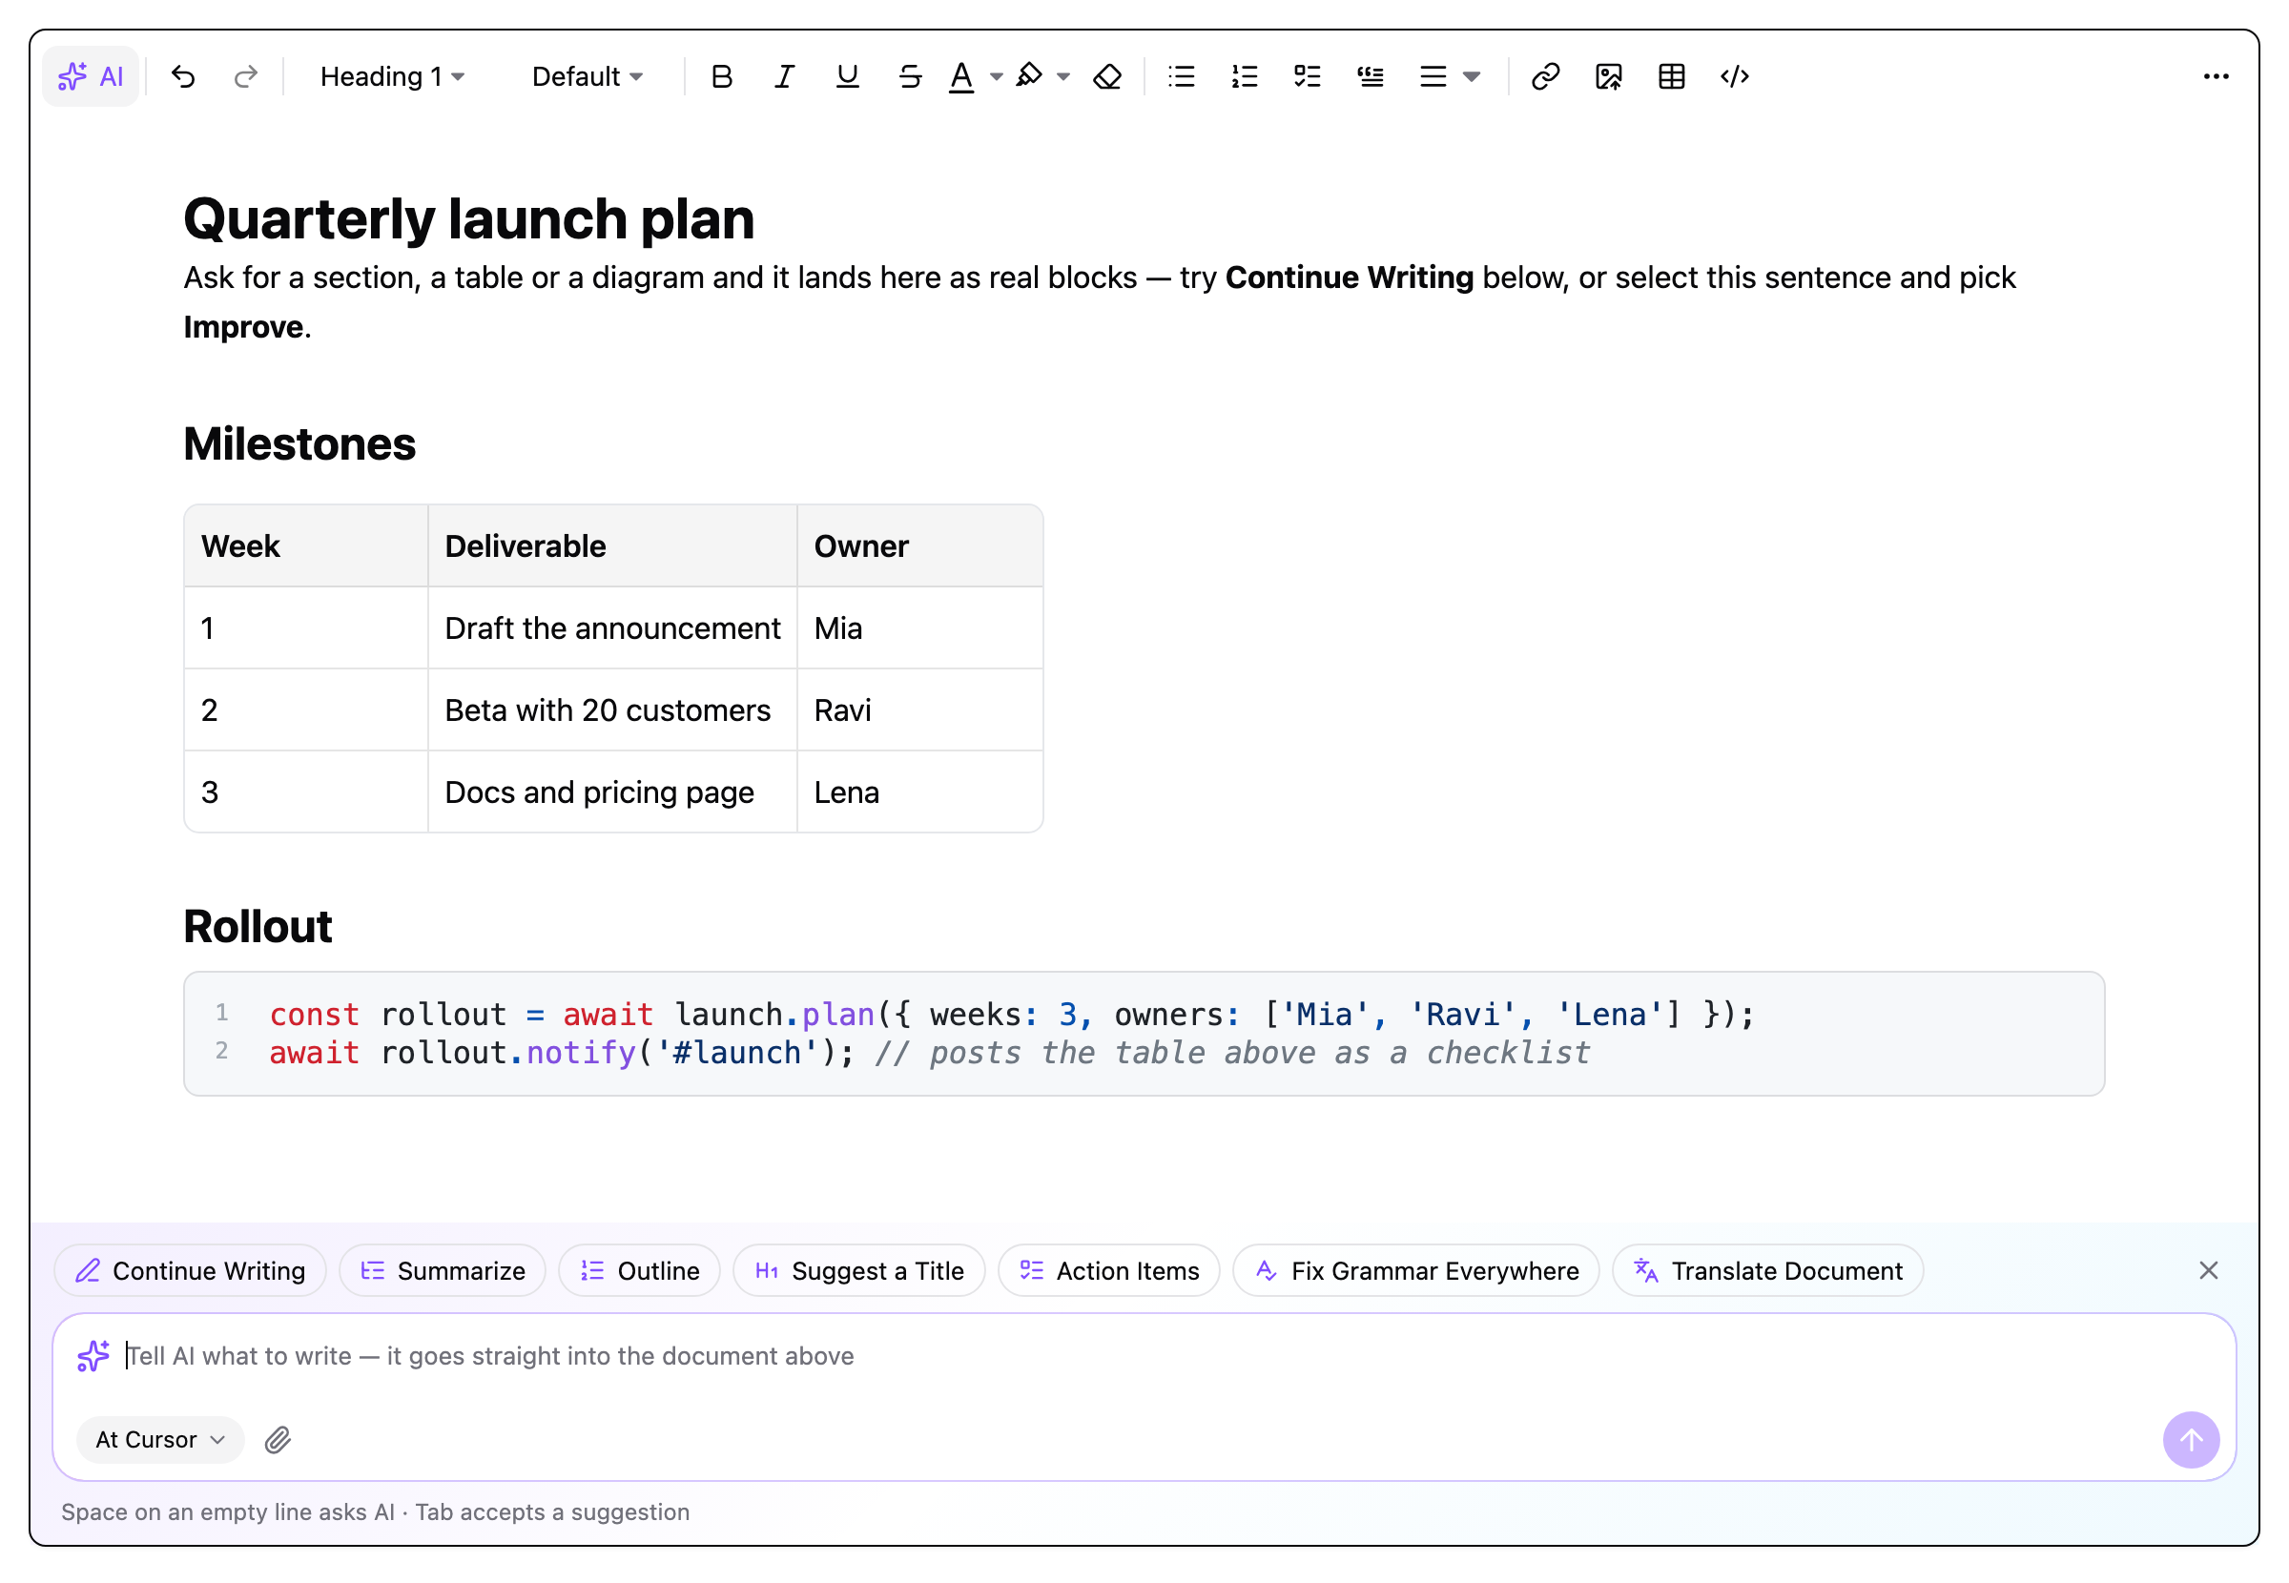Viewport: 2289px width, 1583px height.
Task: Click the bold Continue Writing text in paragraph
Action: (1349, 278)
